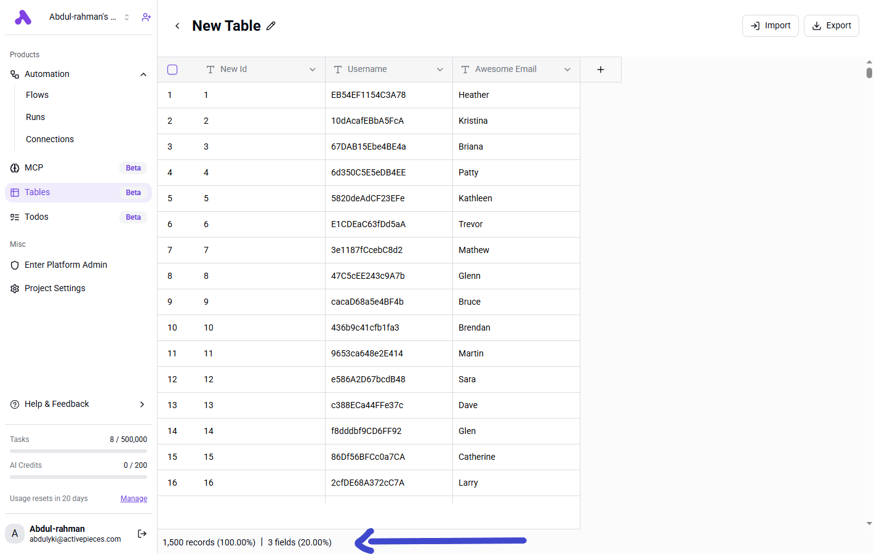Open the Todos menu item
This screenshot has width=874, height=554.
point(78,217)
